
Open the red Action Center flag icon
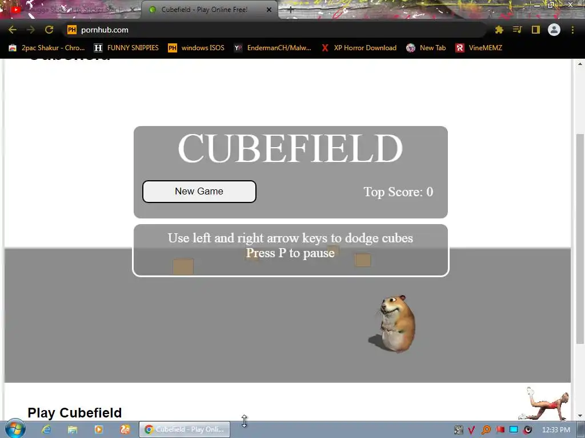click(500, 430)
